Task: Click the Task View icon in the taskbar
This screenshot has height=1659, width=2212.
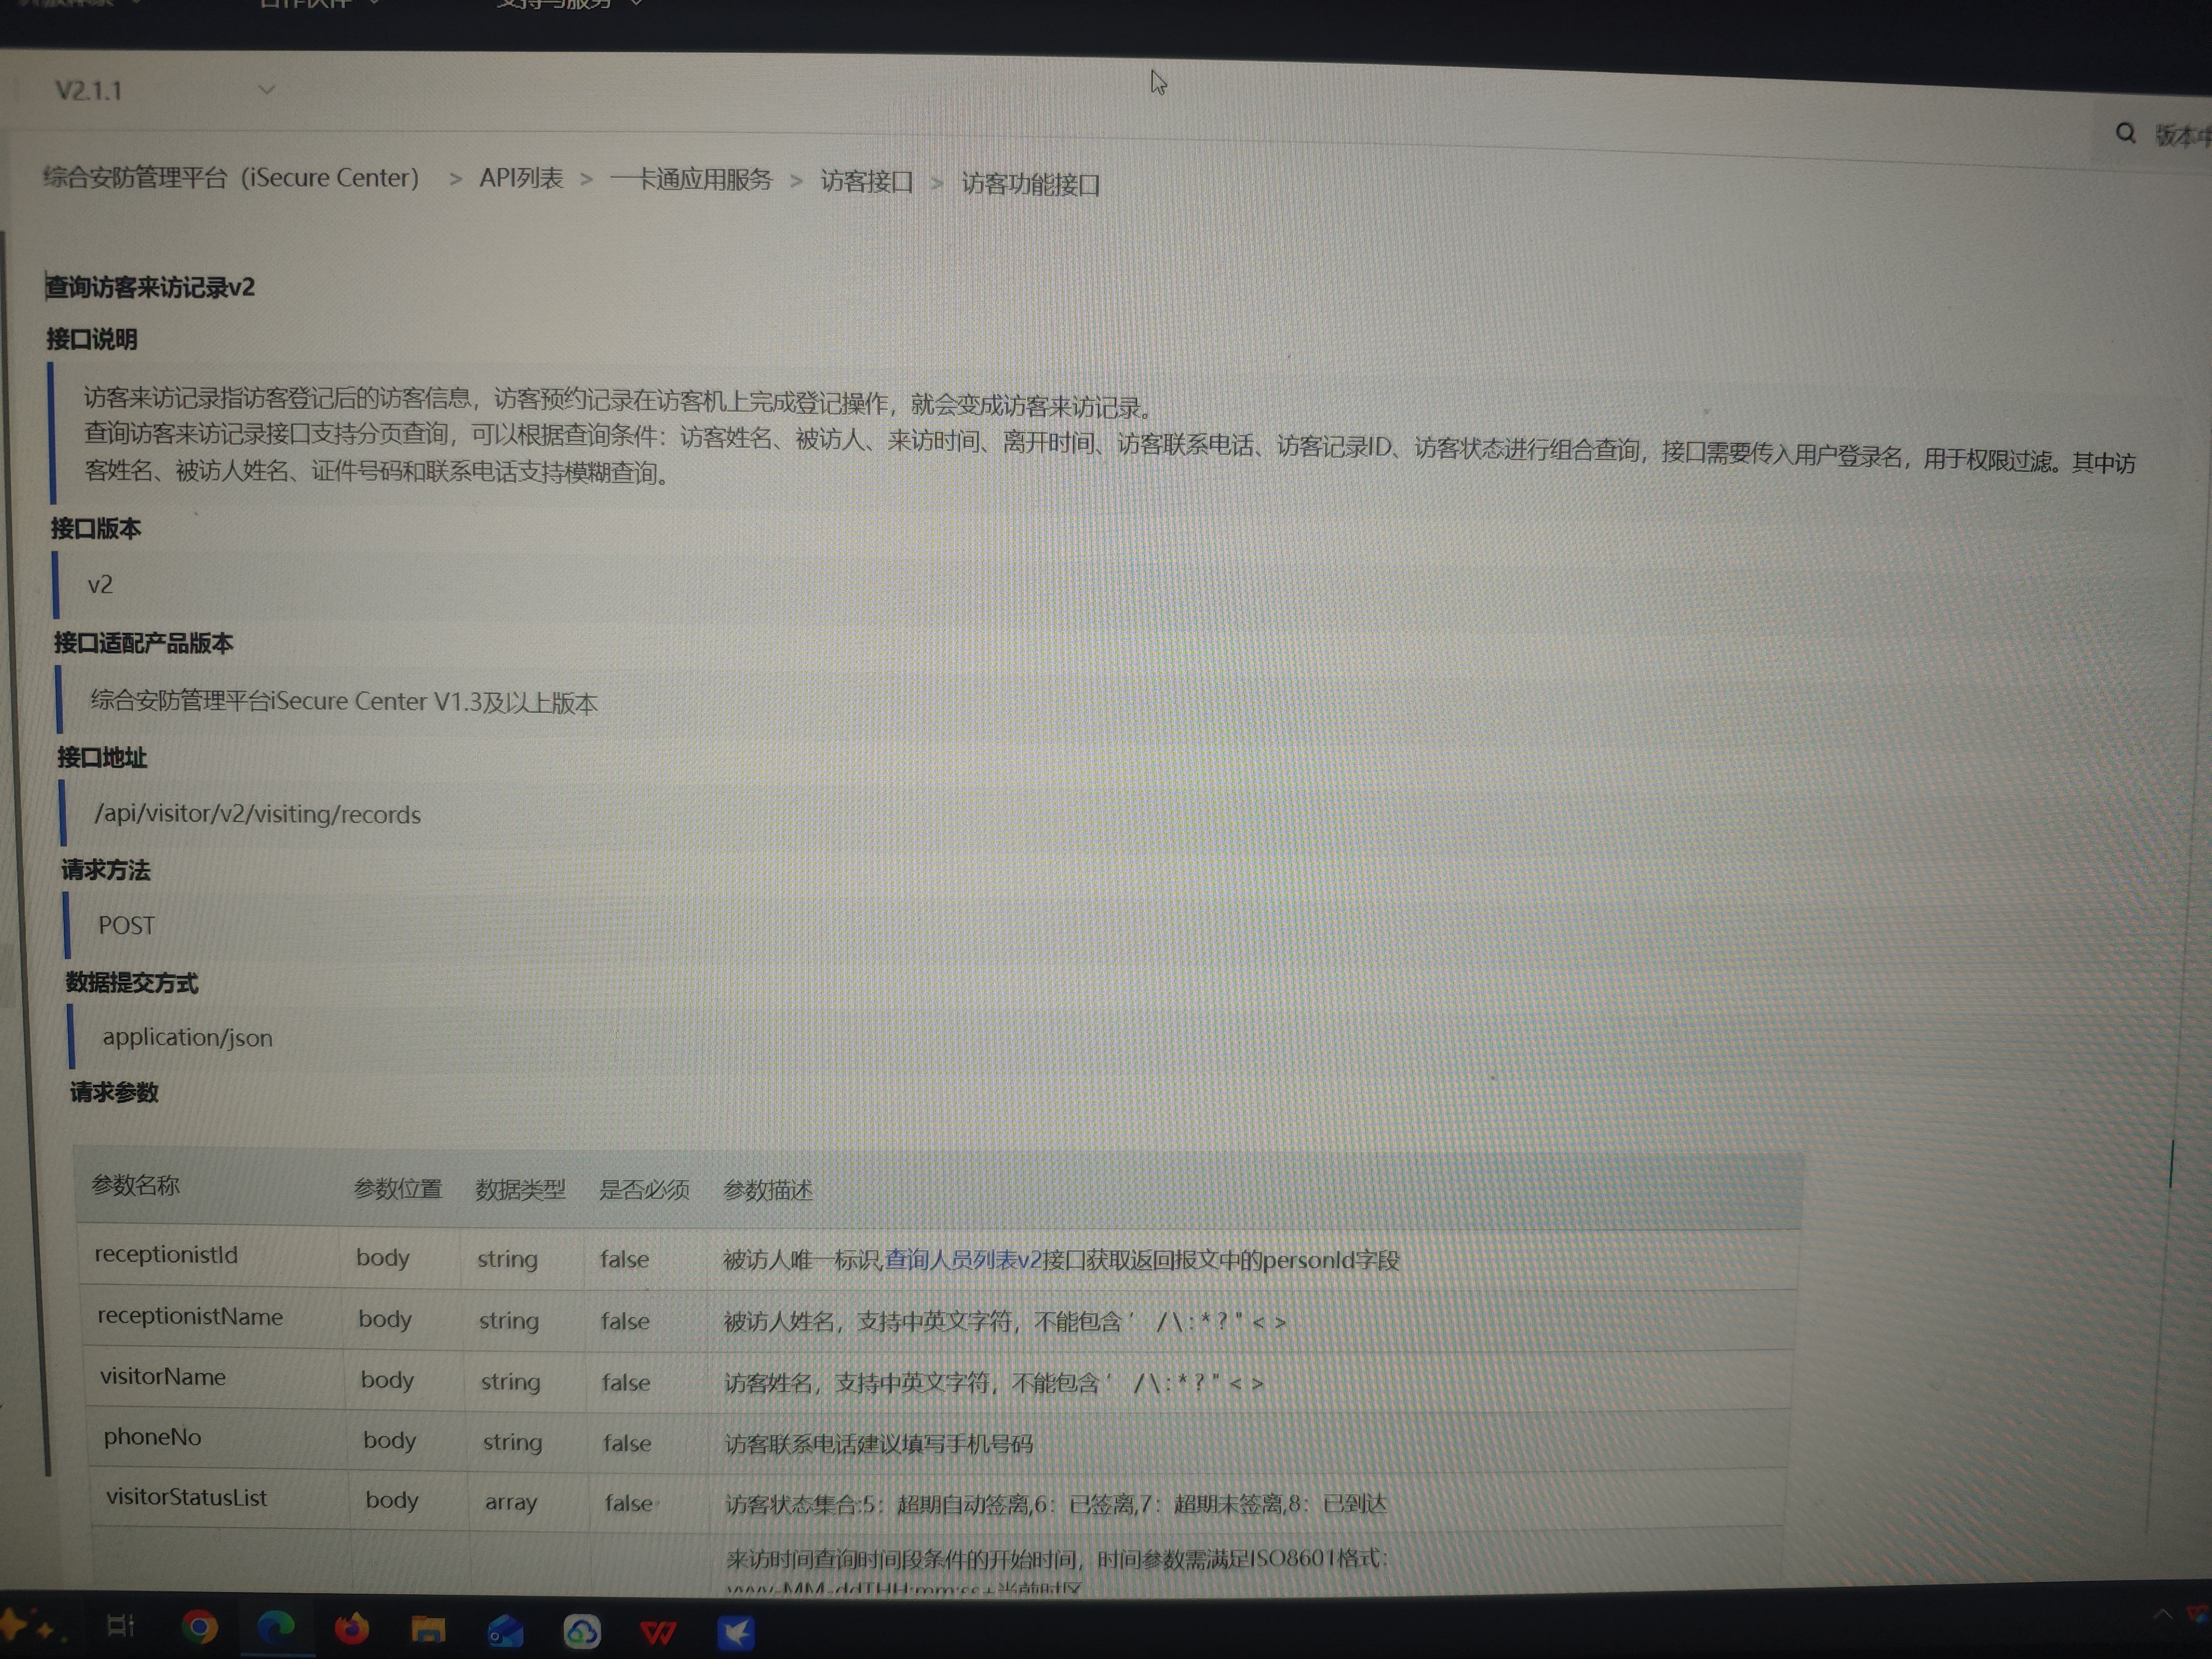Action: click(120, 1627)
